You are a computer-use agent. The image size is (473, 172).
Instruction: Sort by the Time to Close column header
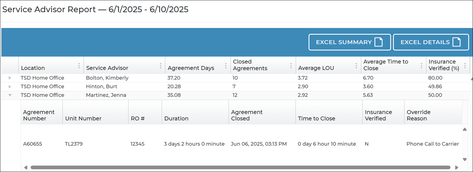(x=316, y=118)
